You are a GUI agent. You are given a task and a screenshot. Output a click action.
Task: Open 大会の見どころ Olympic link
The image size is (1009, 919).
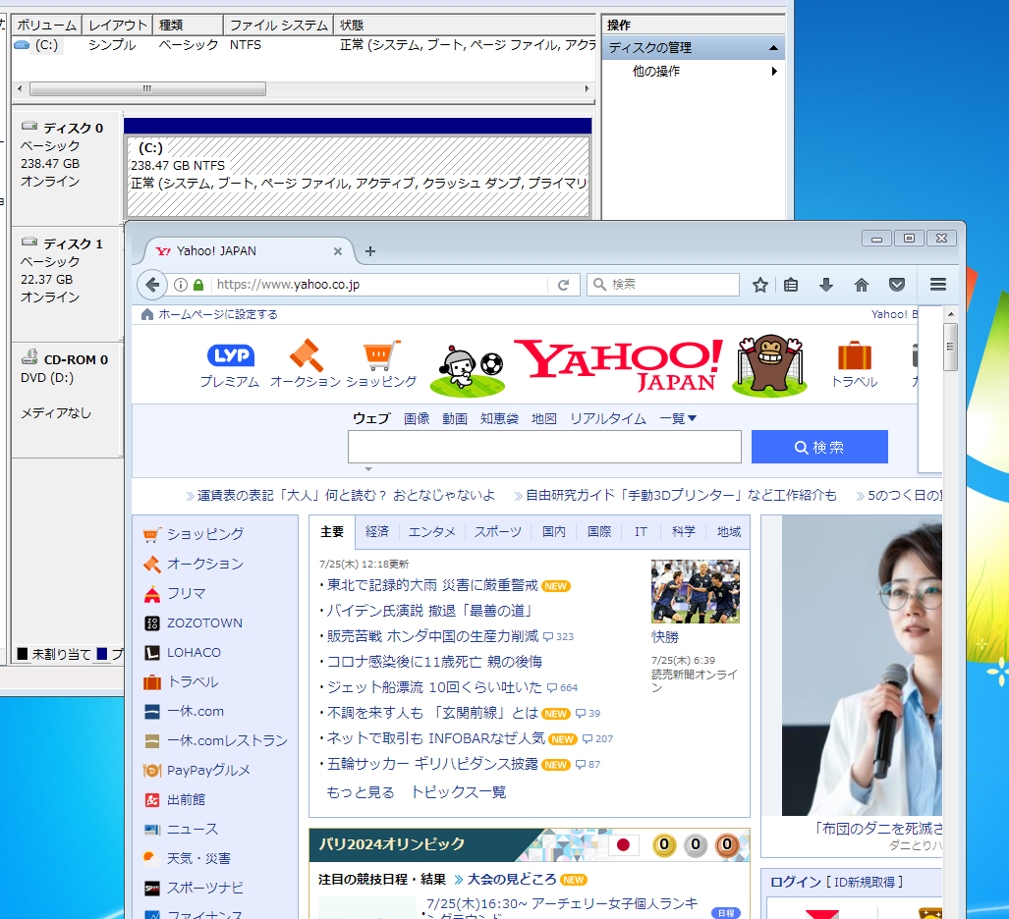coord(512,879)
